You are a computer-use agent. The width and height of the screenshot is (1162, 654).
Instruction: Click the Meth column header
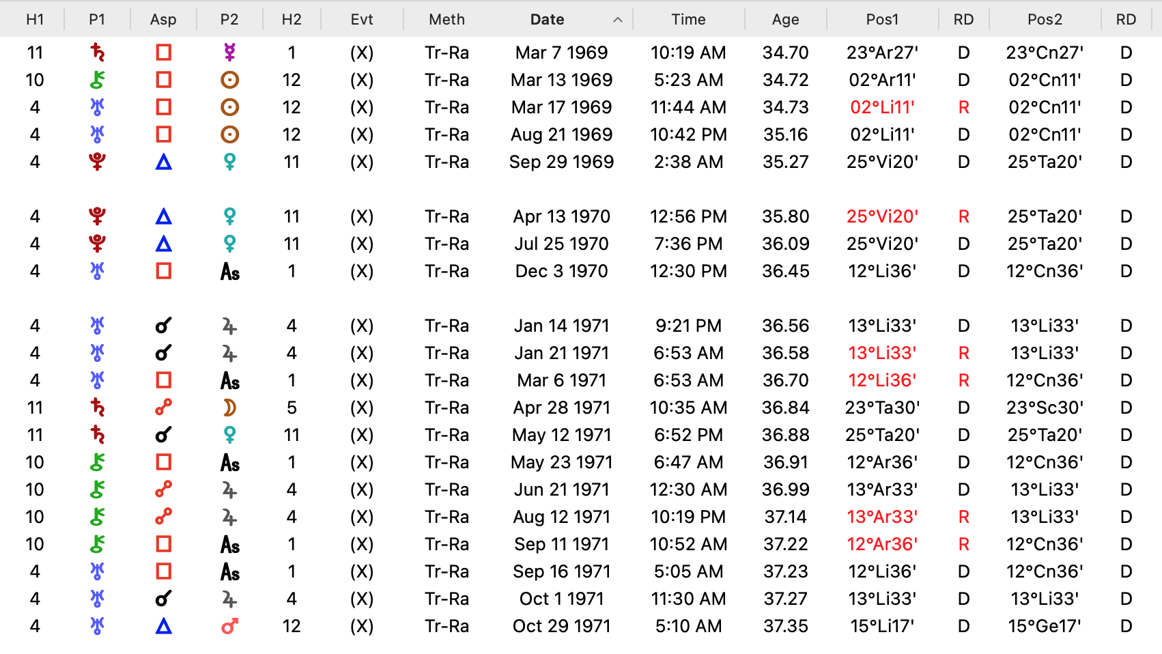(447, 20)
